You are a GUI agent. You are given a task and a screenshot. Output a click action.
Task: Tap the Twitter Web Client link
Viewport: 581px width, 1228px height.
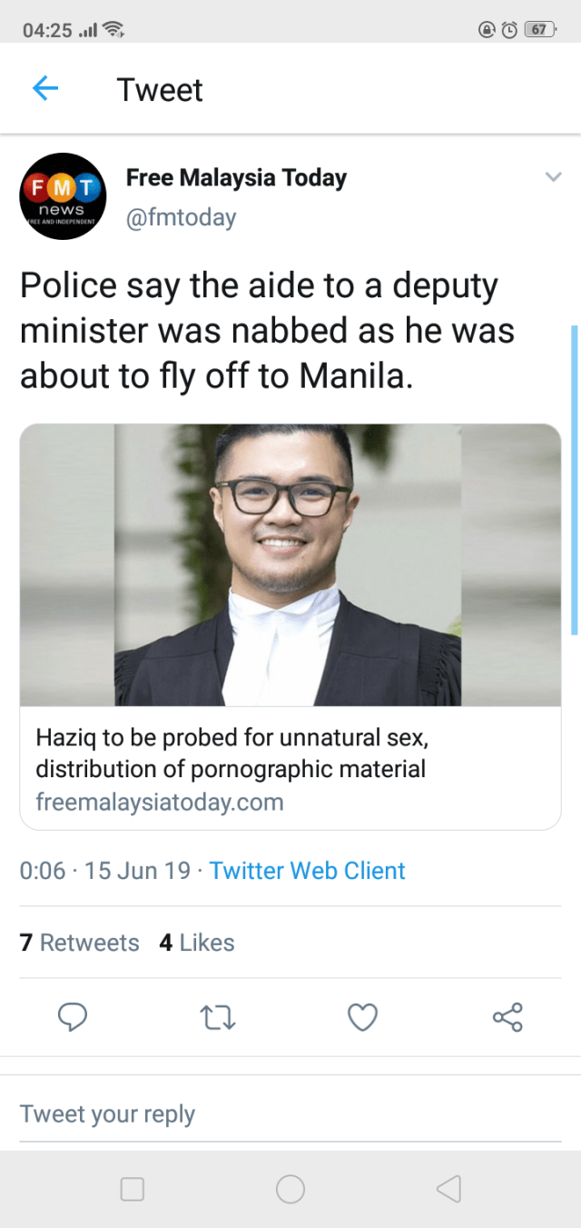click(307, 871)
